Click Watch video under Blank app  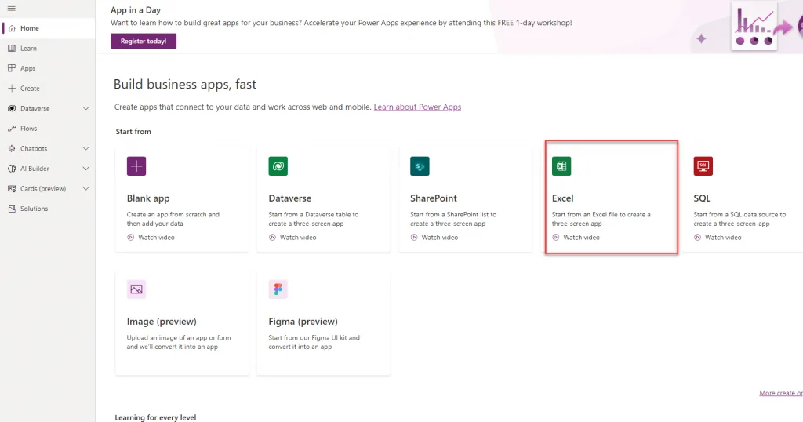coord(156,237)
